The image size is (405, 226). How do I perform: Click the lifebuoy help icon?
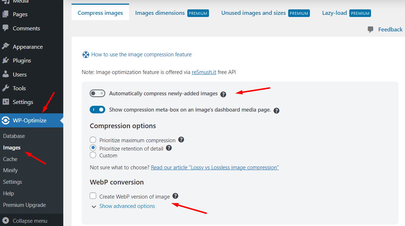tap(86, 55)
